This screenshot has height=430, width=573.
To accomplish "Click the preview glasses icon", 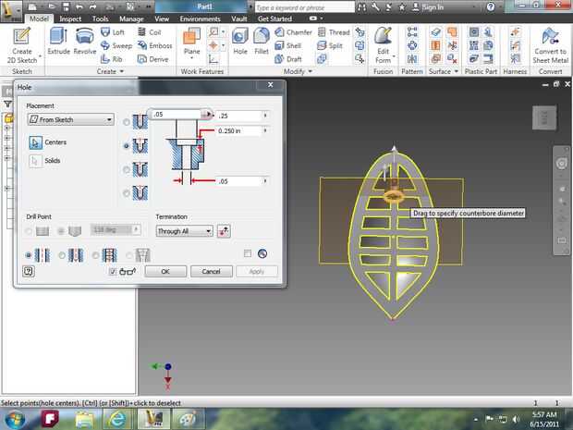I will [x=128, y=271].
